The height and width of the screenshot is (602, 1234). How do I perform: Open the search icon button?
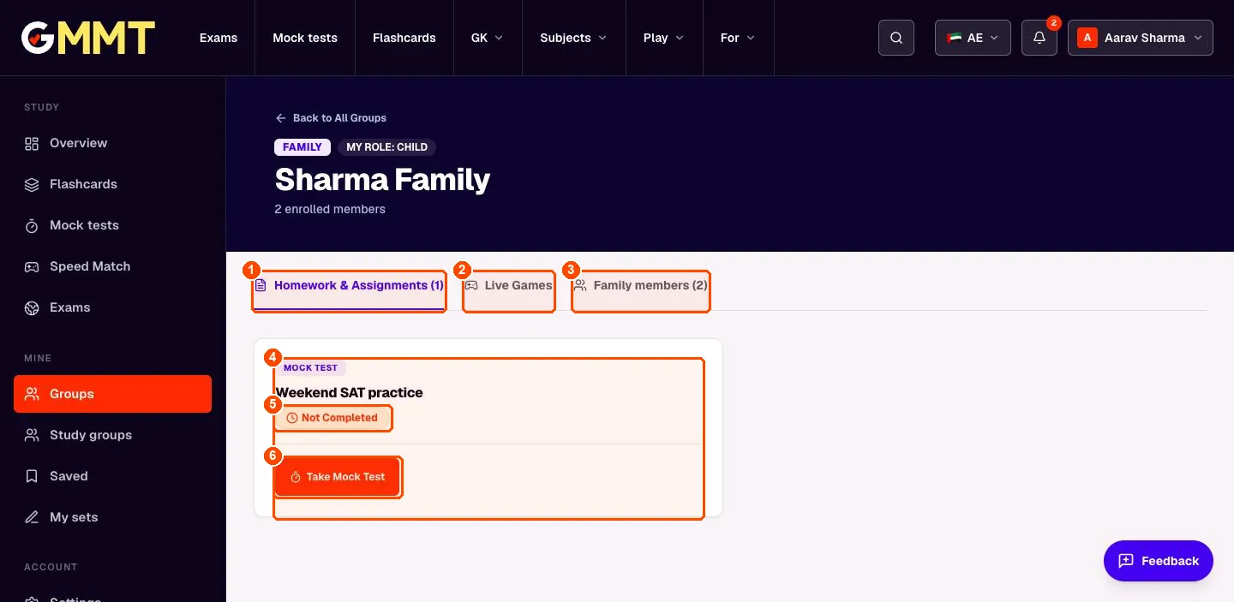896,38
